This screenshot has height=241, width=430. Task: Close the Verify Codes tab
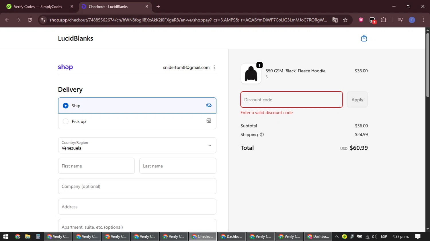tap(72, 6)
